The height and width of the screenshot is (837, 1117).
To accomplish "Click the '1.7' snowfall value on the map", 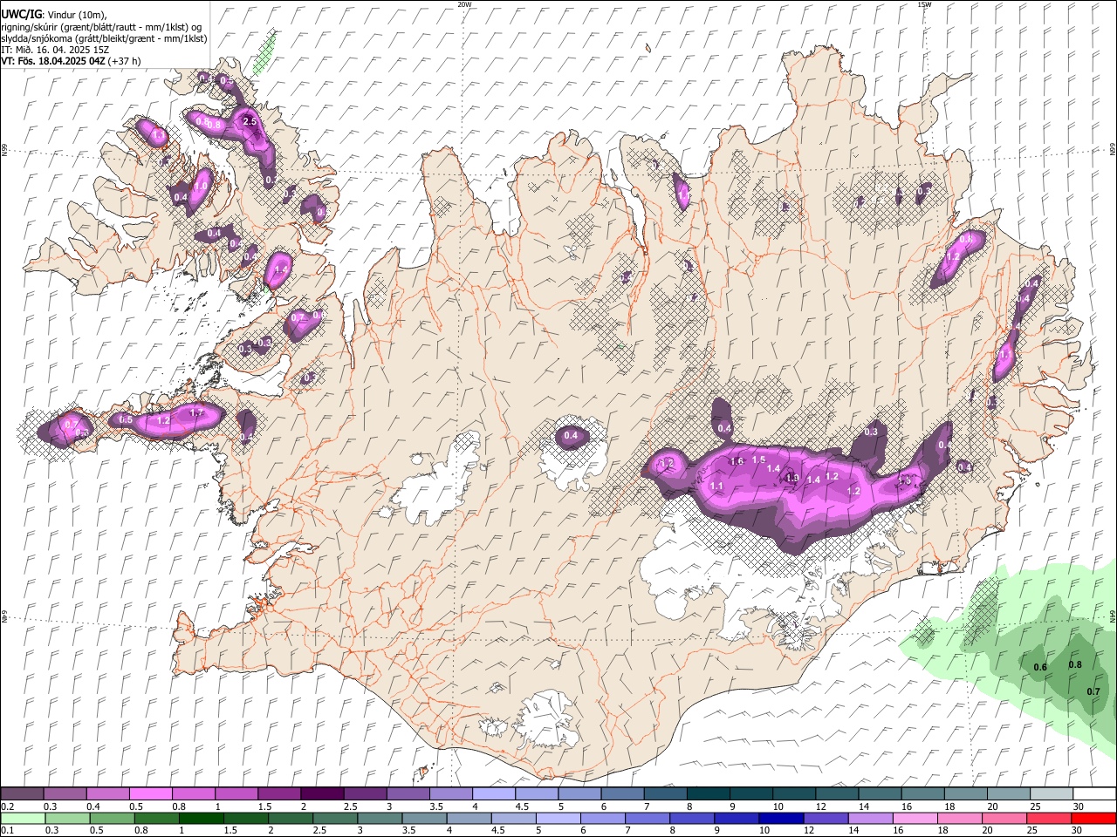I will pos(196,412).
